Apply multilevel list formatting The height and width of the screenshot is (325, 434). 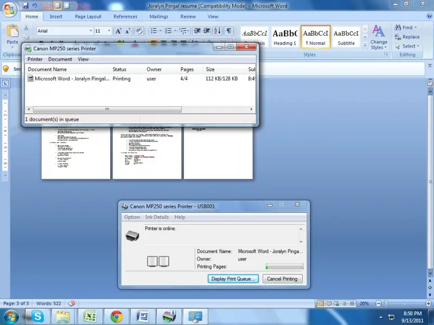point(183,31)
